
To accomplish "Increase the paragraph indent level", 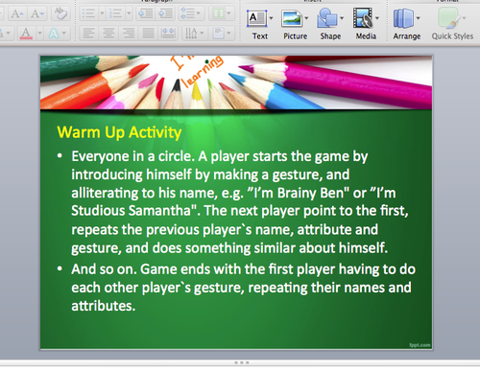I will 165,13.
